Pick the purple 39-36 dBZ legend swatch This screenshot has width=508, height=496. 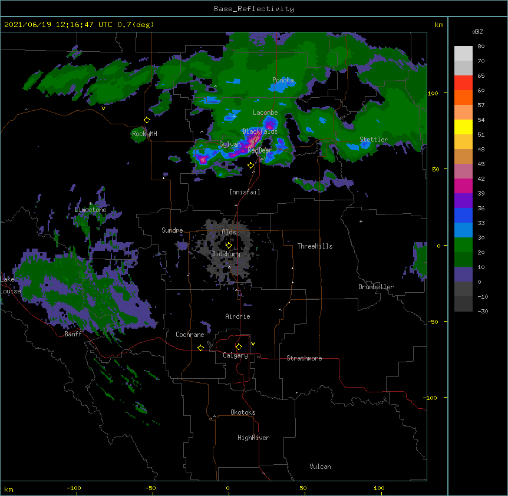(x=463, y=201)
